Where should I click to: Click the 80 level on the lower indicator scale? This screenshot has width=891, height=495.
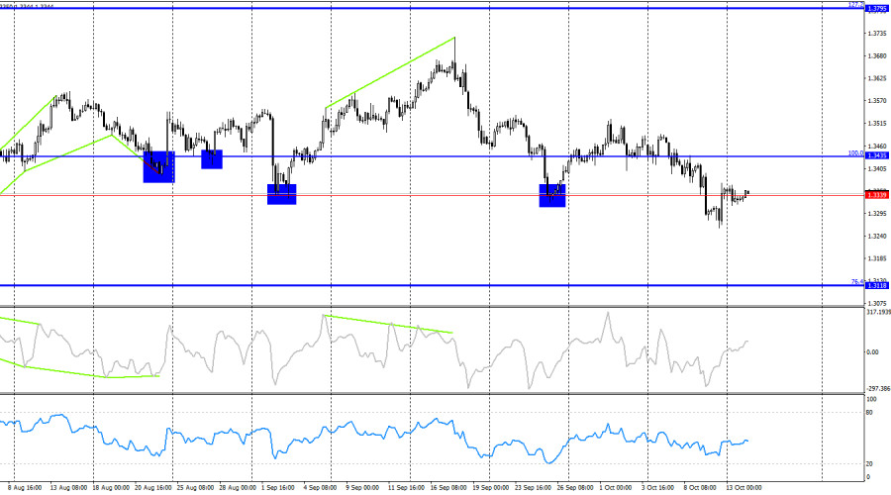[871, 413]
